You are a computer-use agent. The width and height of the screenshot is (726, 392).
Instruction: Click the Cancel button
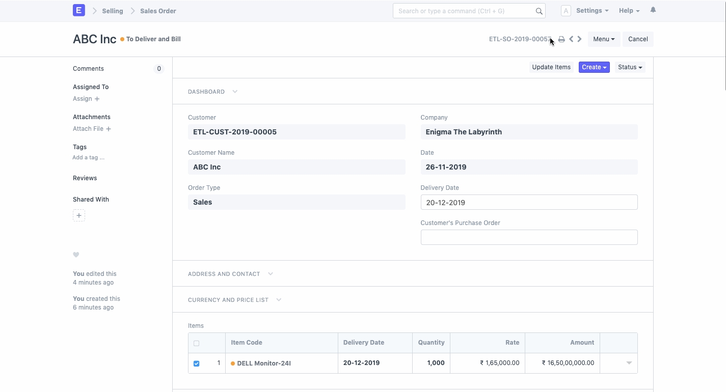point(638,39)
